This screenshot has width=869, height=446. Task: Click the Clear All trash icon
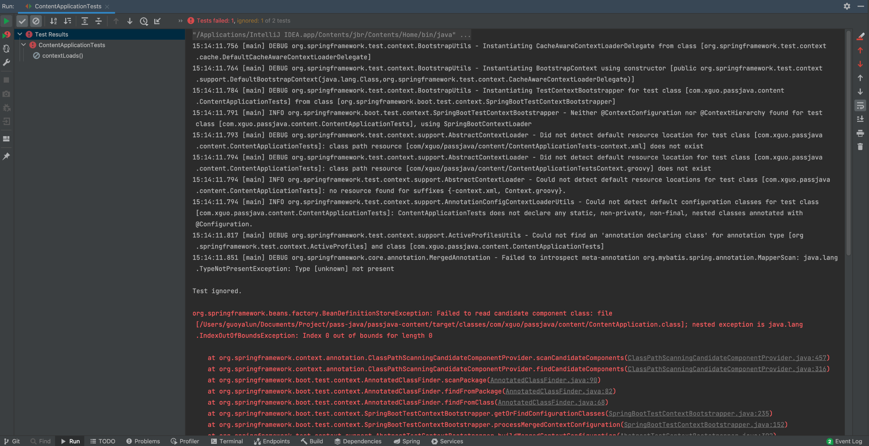pos(860,147)
